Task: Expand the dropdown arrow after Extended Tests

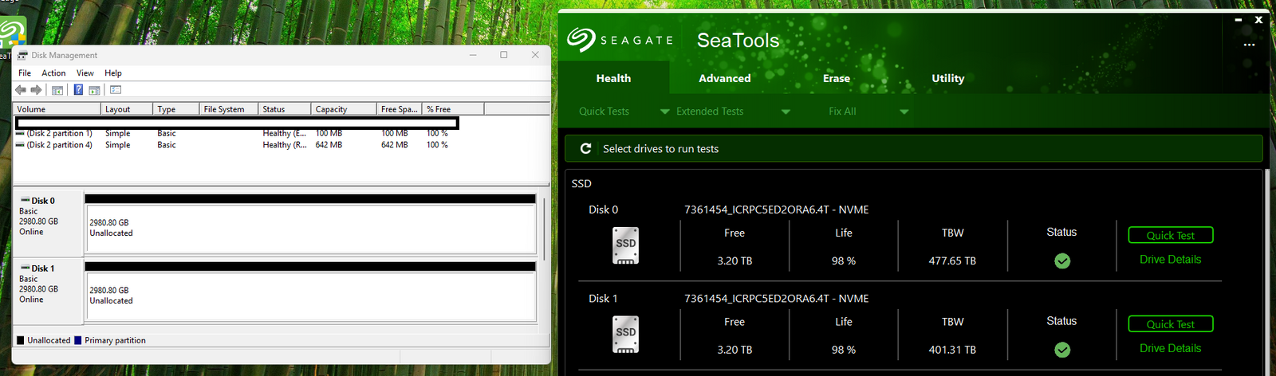Action: (786, 112)
